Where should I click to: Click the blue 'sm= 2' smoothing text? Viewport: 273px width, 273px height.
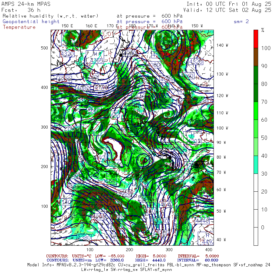(x=241, y=22)
